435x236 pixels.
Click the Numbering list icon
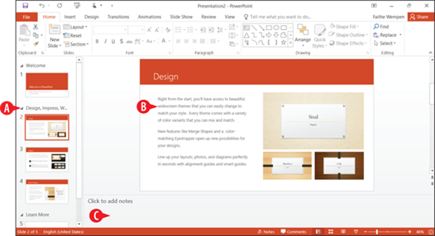tap(190, 29)
